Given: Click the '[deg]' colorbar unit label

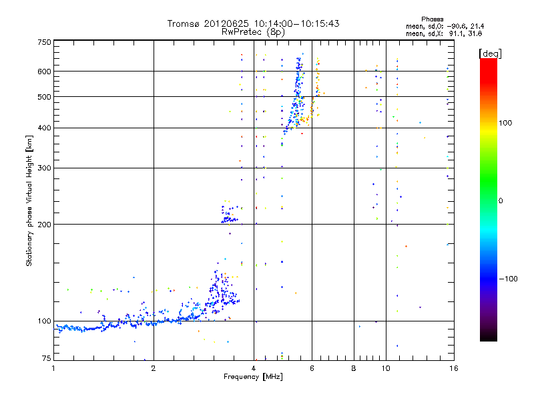Looking at the screenshot, I should pyautogui.click(x=490, y=53).
